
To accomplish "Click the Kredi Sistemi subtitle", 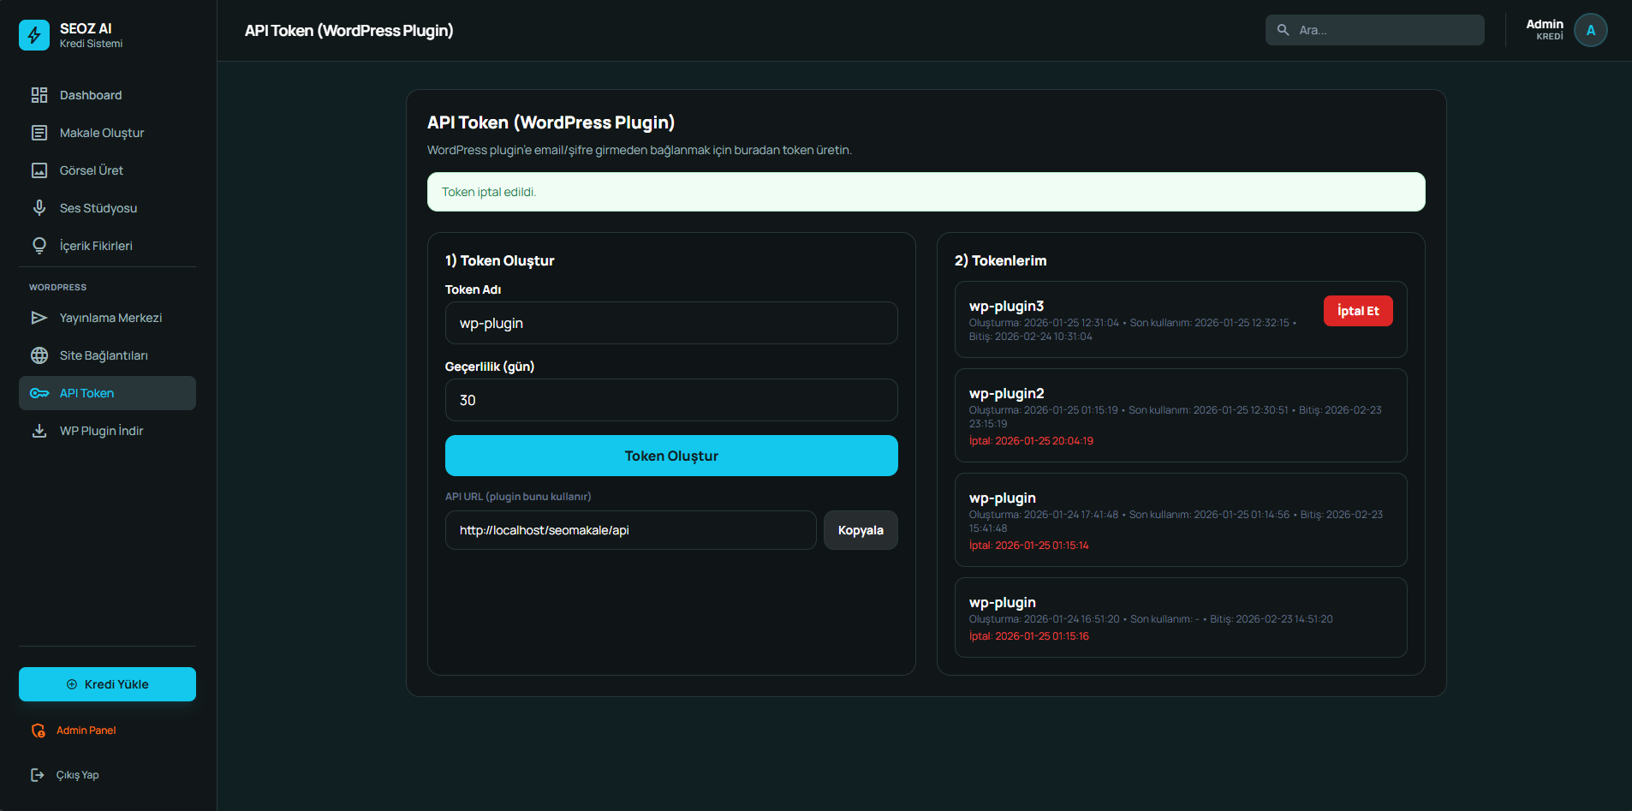I will tap(91, 44).
